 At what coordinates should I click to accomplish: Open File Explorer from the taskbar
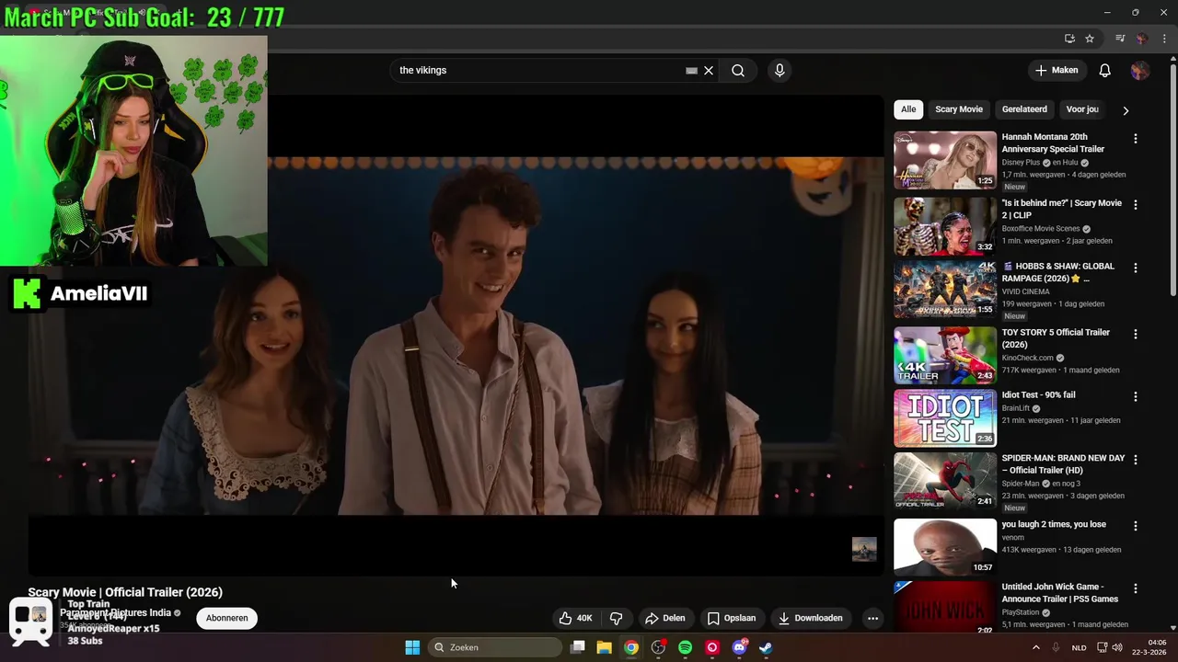pyautogui.click(x=604, y=647)
